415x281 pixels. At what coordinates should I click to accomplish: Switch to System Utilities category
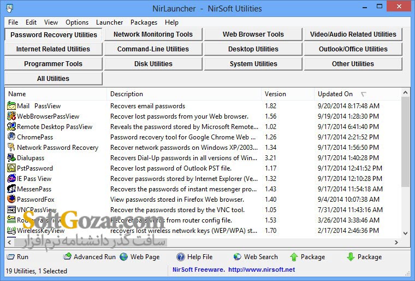(x=253, y=64)
